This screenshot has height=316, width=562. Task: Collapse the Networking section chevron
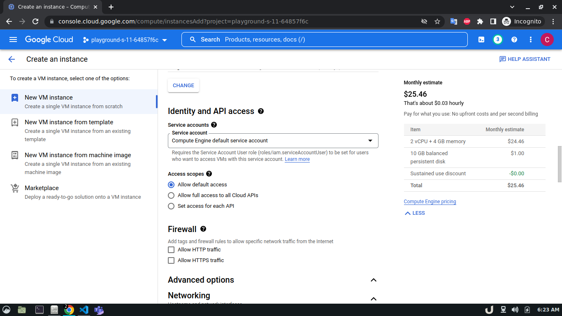(x=374, y=299)
